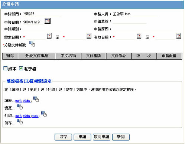Image resolution: width=185 pixels, height=144 pixels.
Task: Check the 紙本 checkbox
Action: click(x=6, y=68)
